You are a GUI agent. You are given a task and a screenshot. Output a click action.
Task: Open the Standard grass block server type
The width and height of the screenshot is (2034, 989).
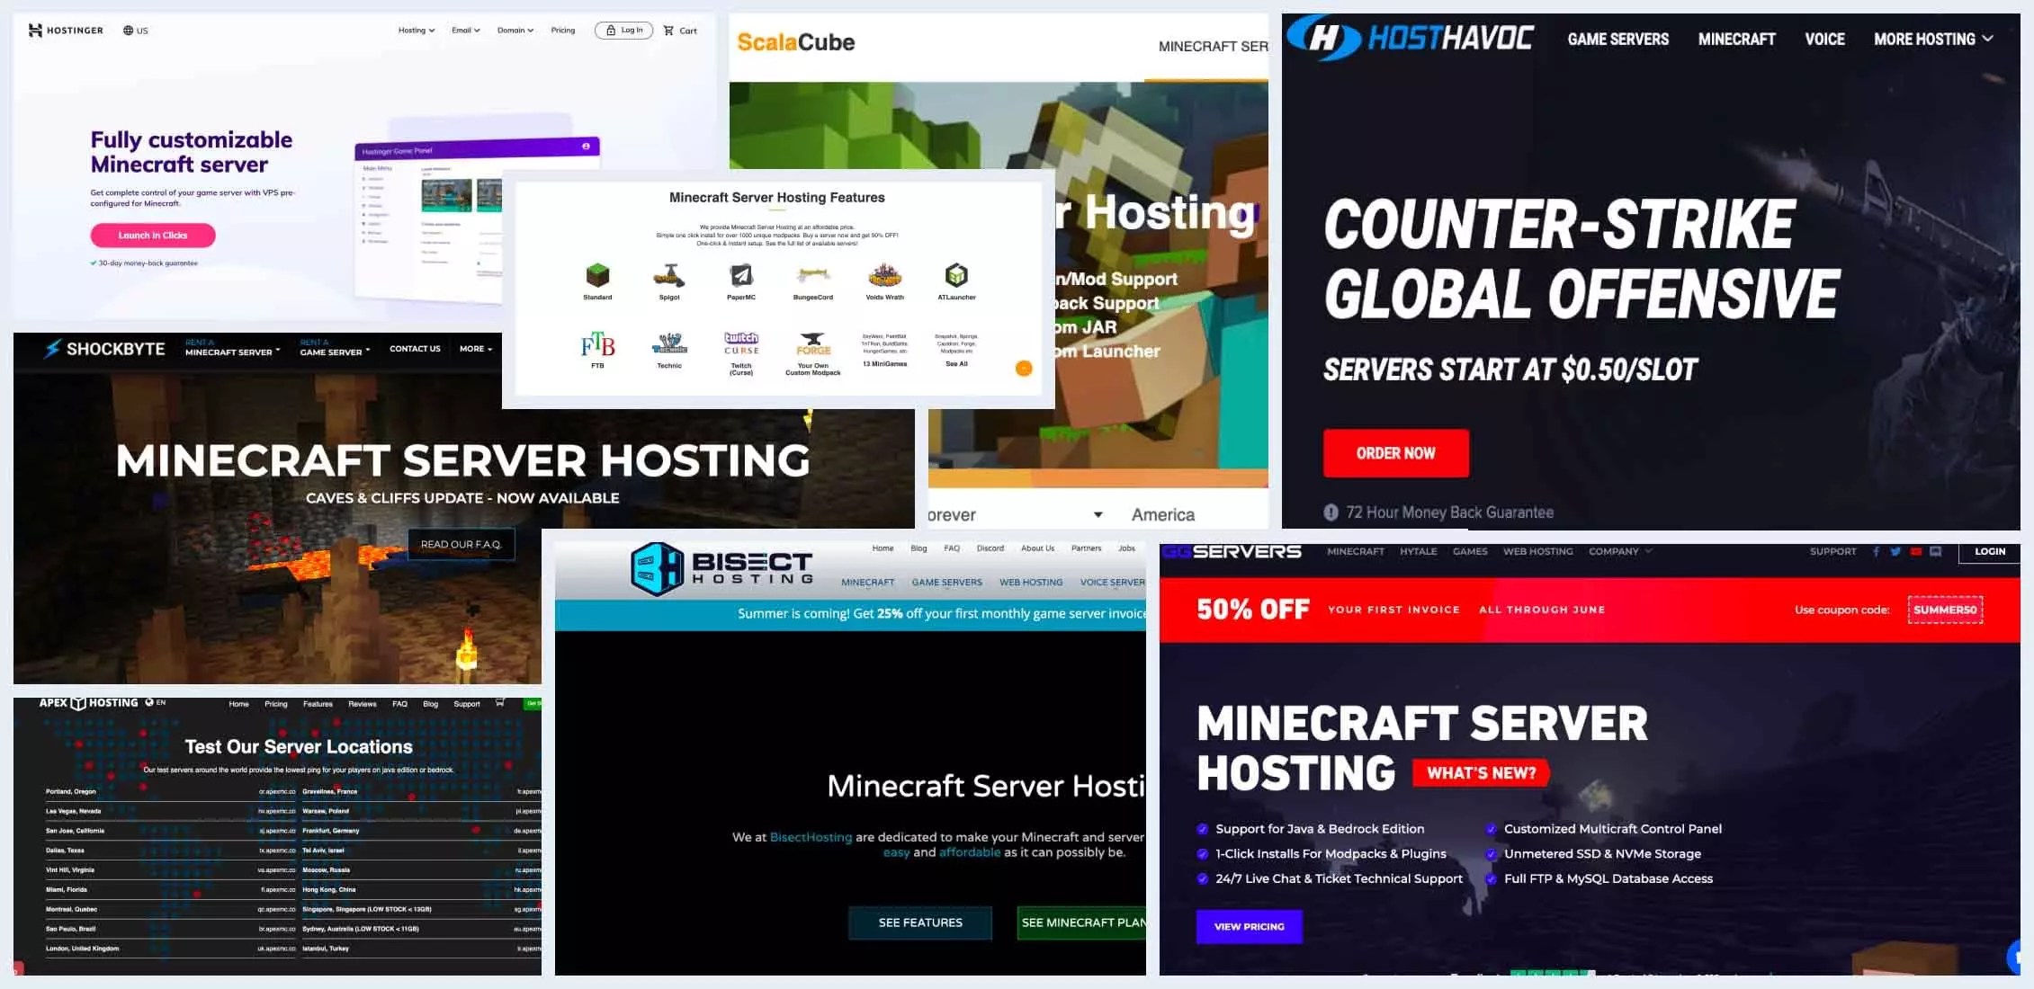pos(597,275)
